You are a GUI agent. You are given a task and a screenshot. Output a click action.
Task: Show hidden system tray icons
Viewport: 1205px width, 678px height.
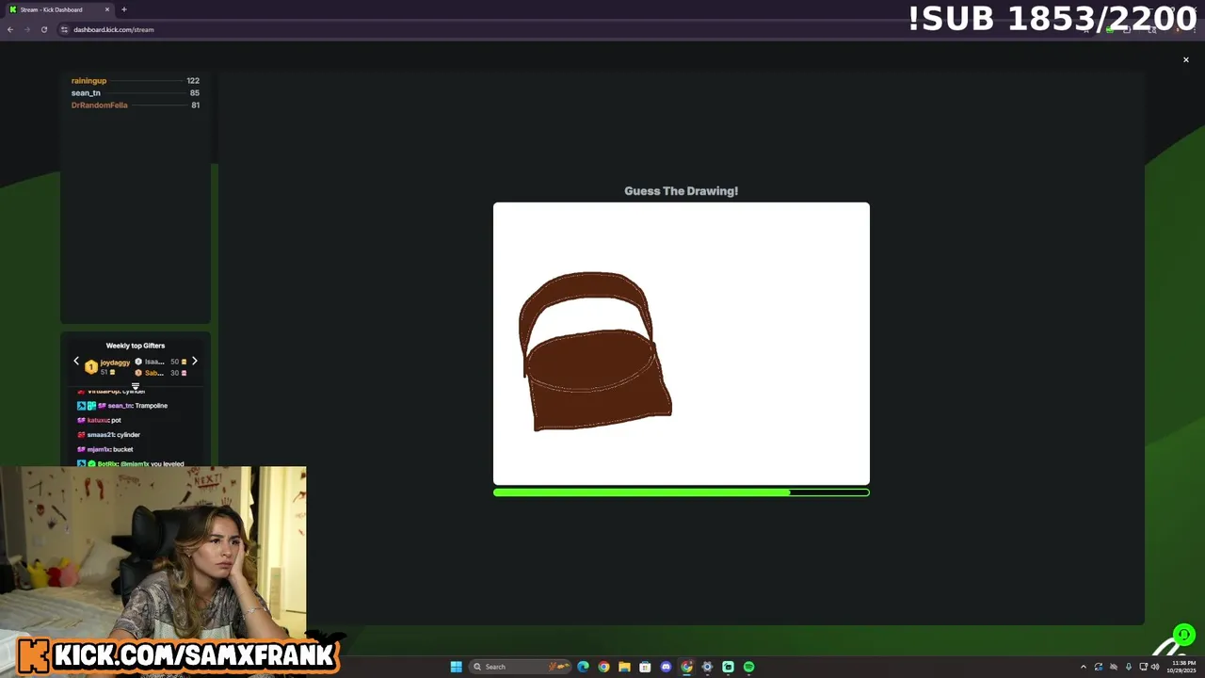pos(1083,667)
